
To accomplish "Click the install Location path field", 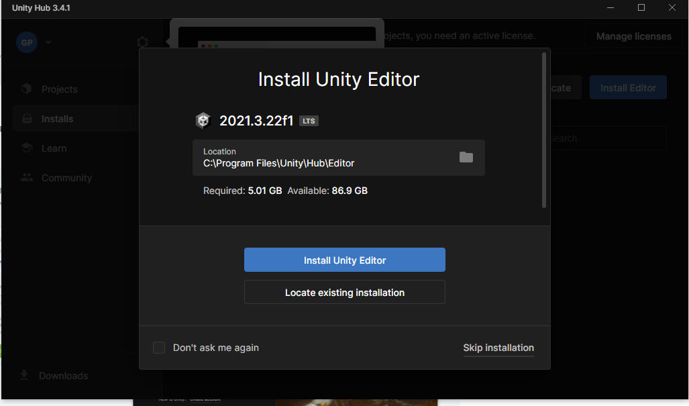I will click(338, 158).
